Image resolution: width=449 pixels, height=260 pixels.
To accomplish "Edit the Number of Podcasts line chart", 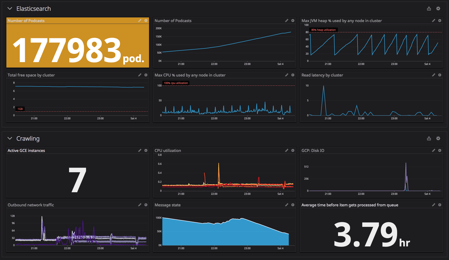I will pyautogui.click(x=287, y=21).
